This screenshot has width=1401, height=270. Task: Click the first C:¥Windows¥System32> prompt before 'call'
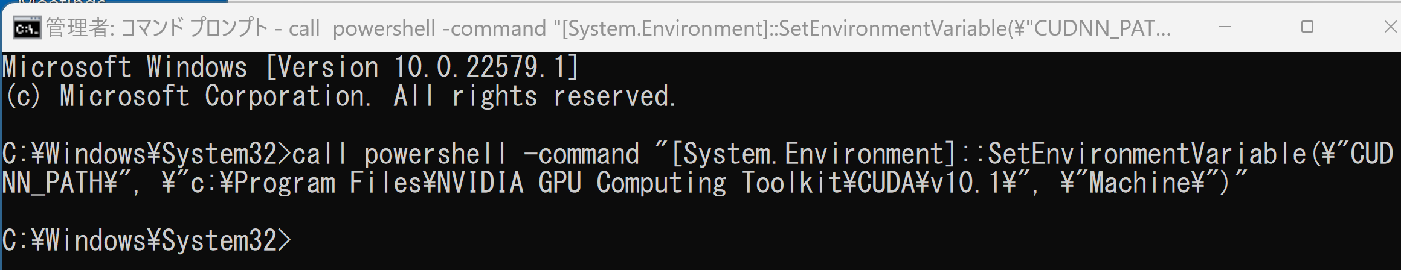coord(147,154)
